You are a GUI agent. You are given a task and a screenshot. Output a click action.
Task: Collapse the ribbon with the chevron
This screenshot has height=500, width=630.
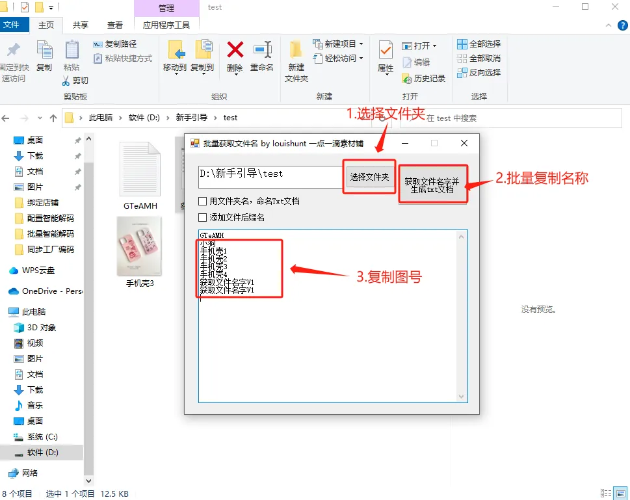click(609, 25)
